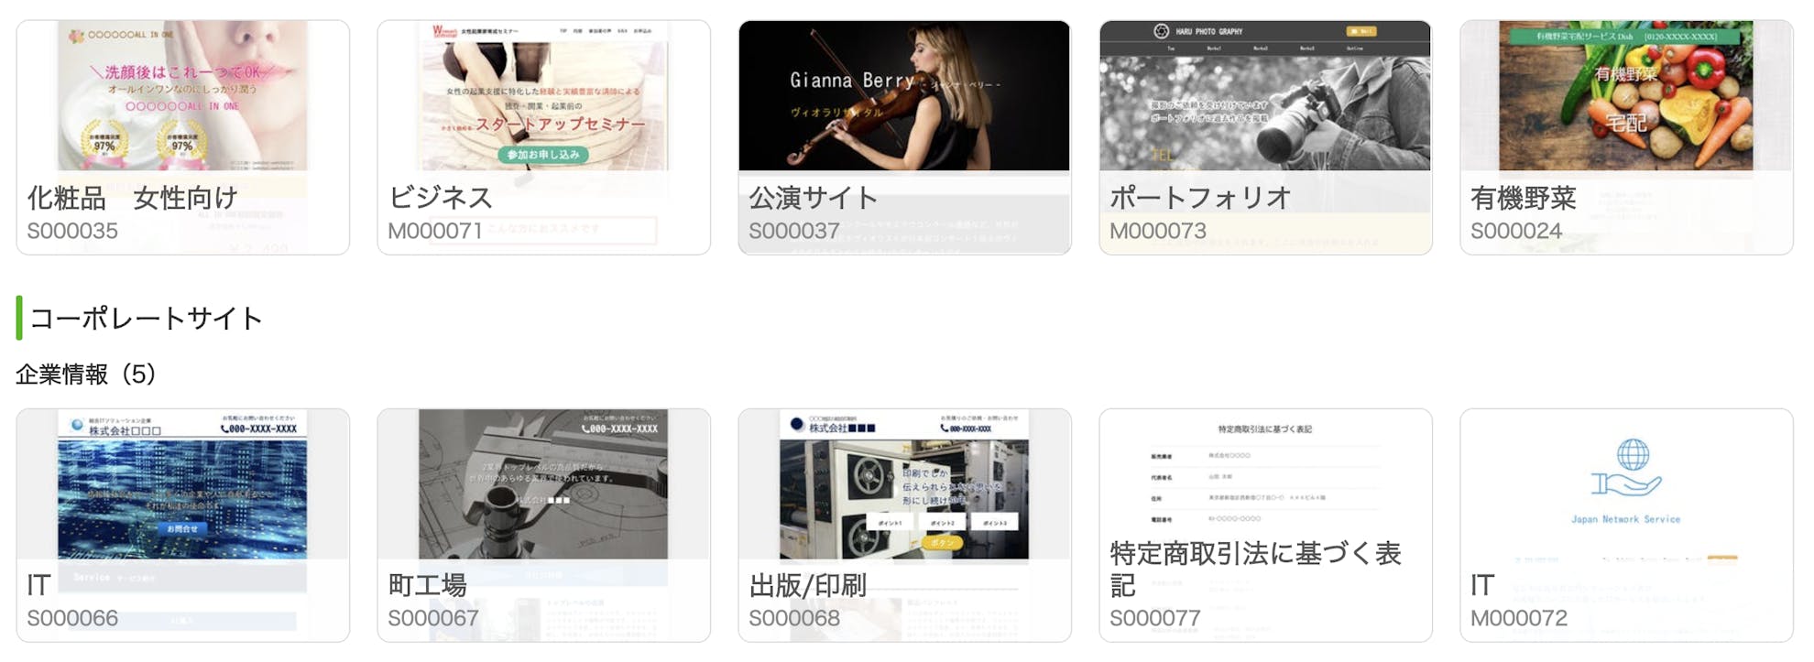Viewport: 1814px width, 662px height.
Task: Open the 出版/印刷 printing machine template preview
Action: [x=904, y=485]
